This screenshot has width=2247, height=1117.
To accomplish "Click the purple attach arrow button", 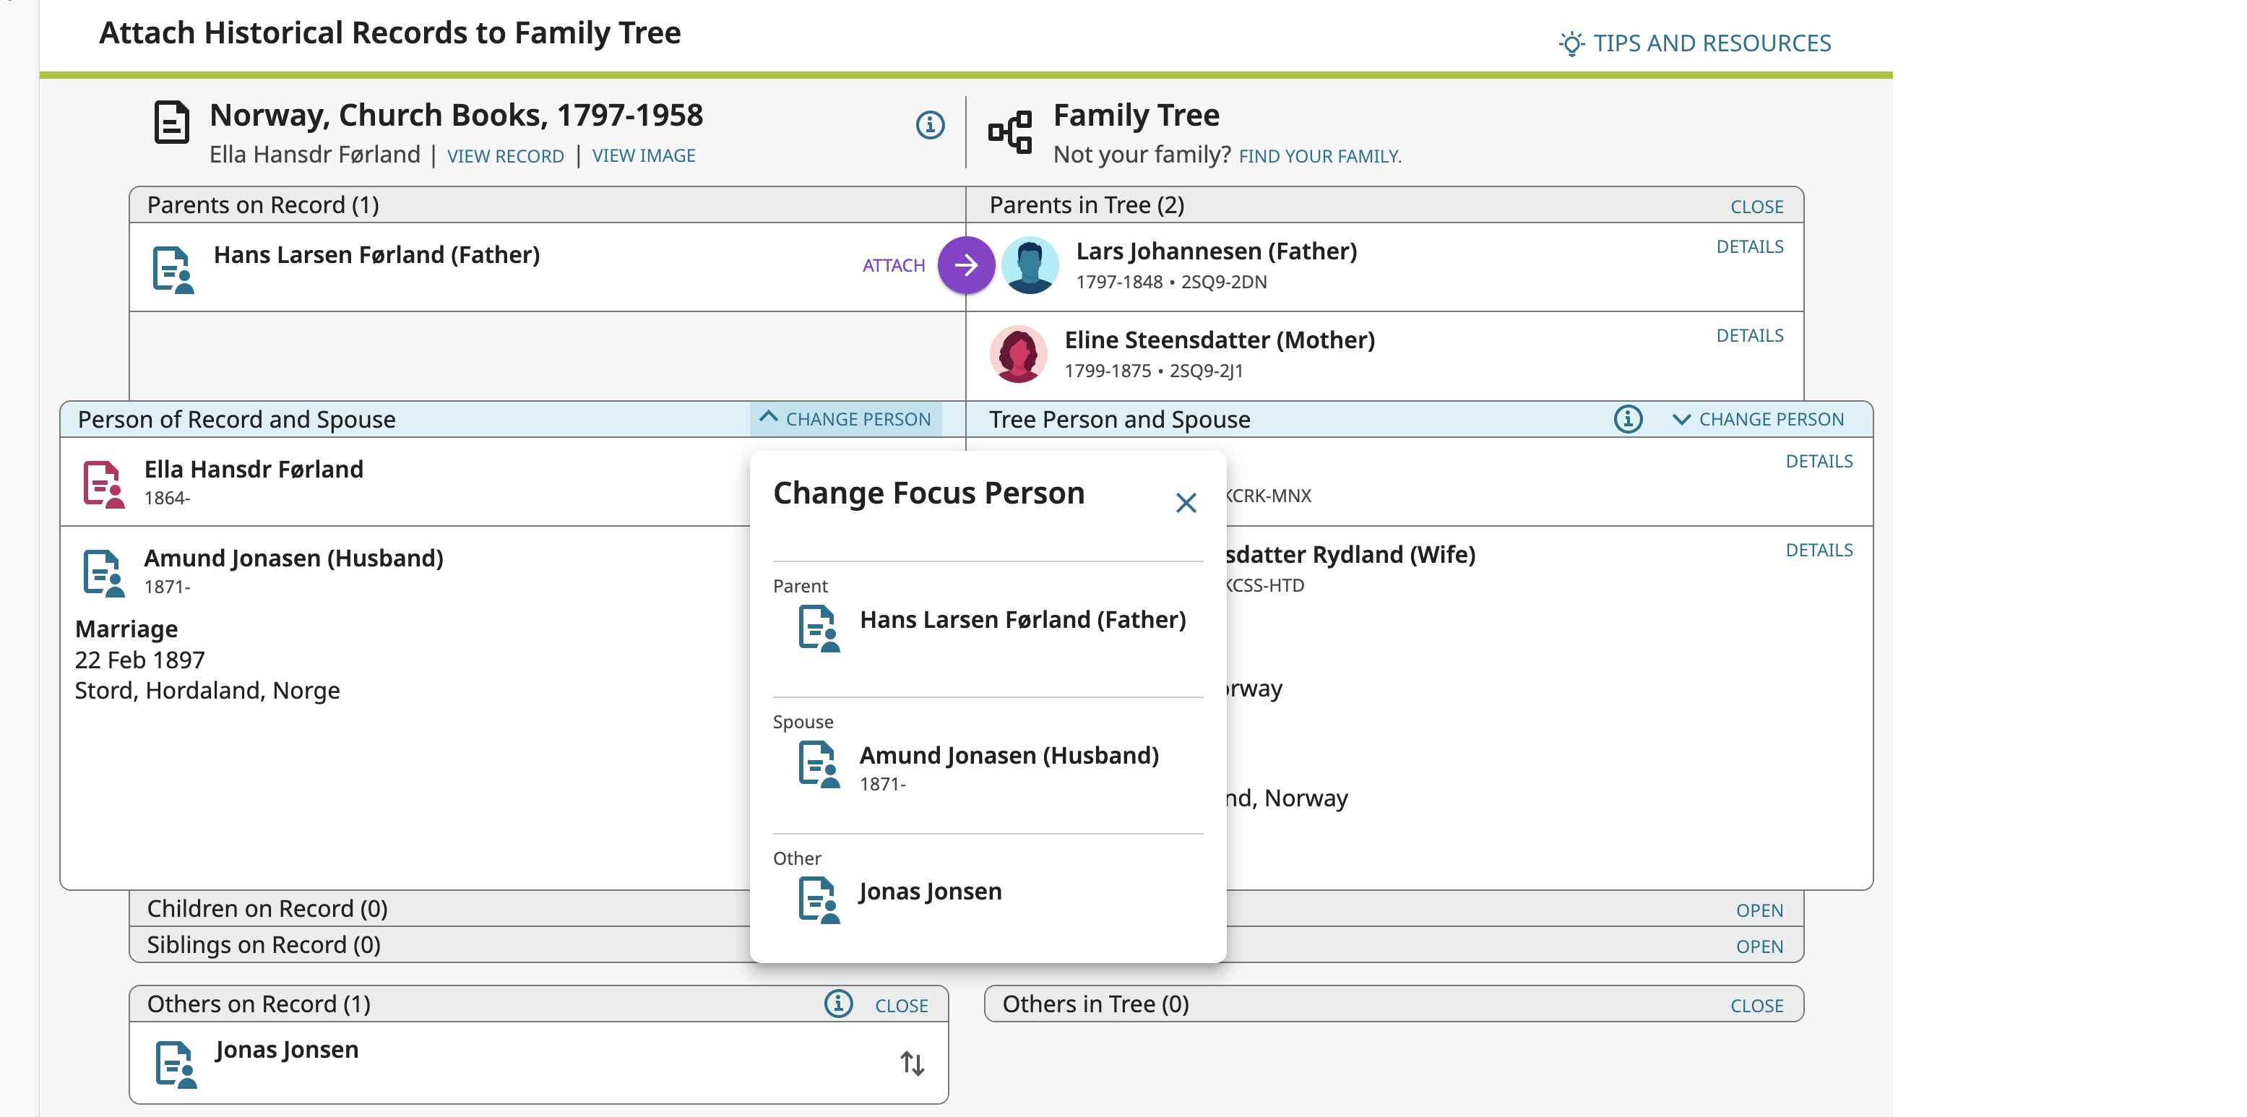I will point(965,265).
